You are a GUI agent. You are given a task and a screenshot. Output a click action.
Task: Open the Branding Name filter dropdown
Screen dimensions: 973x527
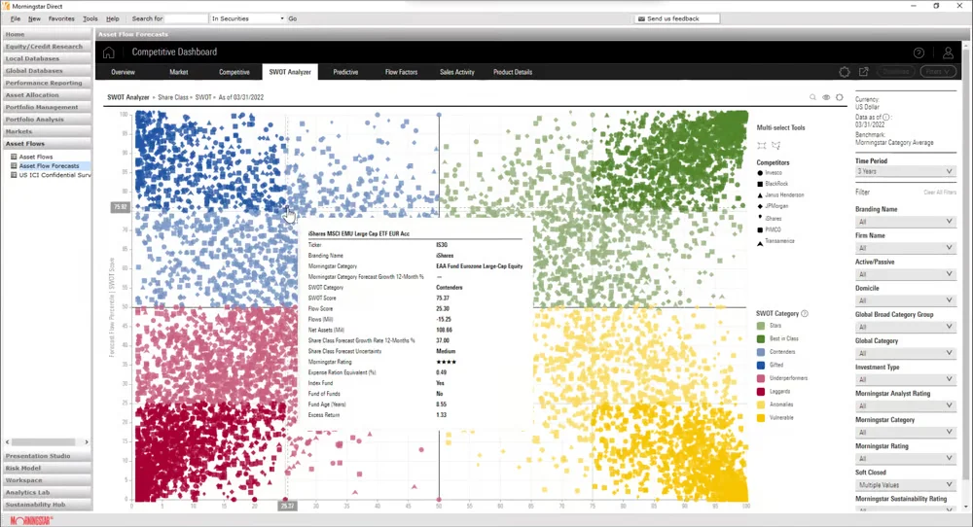905,222
